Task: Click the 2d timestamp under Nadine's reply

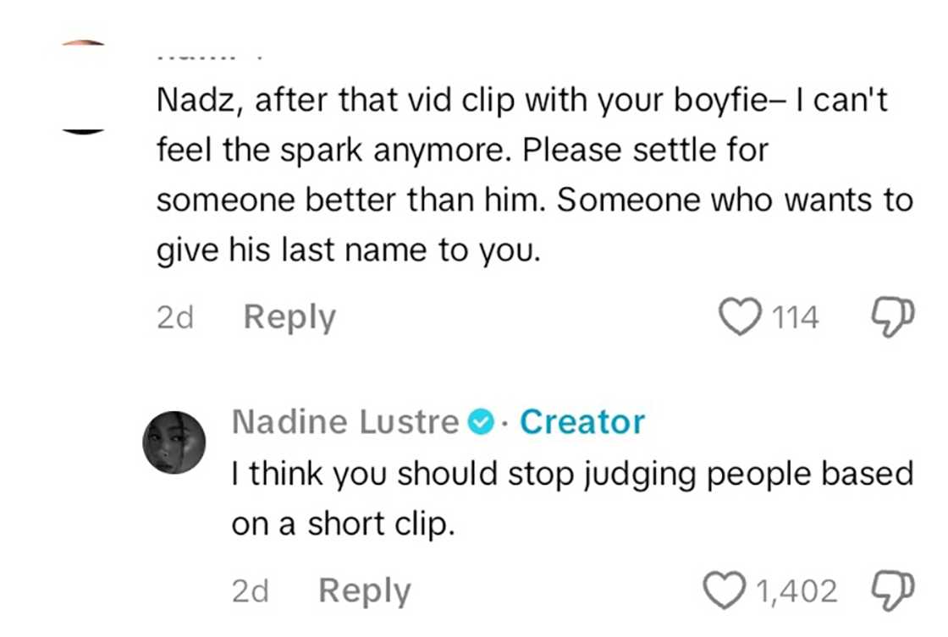Action: [250, 591]
